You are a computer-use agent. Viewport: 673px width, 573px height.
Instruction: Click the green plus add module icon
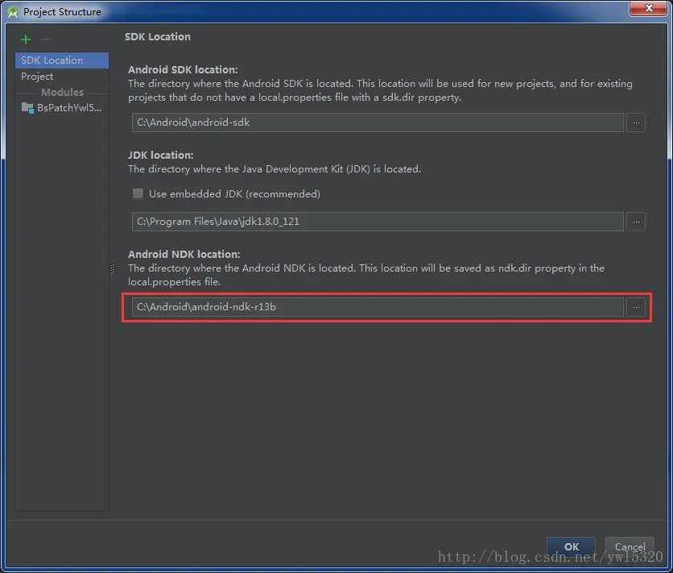point(26,39)
